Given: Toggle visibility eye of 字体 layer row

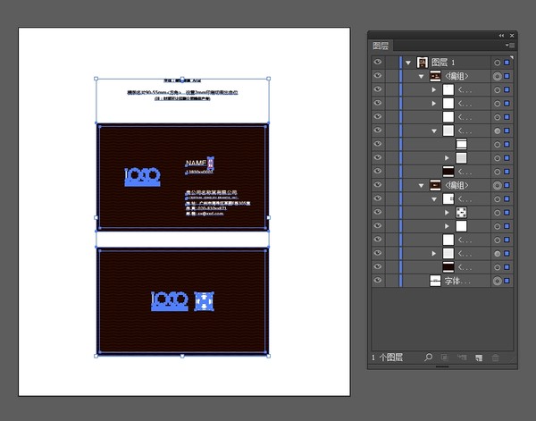Looking at the screenshot, I should coord(377,280).
